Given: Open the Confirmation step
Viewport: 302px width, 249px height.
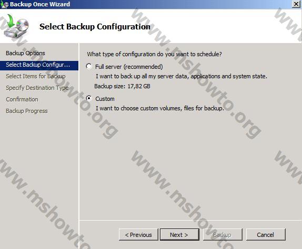Looking at the screenshot, I should [22, 99].
